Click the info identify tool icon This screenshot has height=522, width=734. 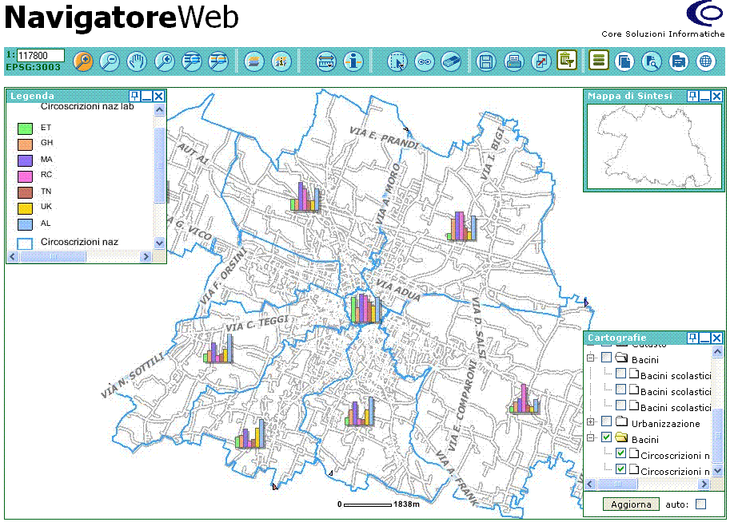click(353, 61)
